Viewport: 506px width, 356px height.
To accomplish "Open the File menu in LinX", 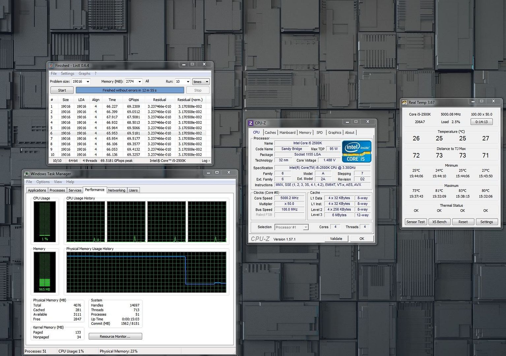I will click(54, 74).
